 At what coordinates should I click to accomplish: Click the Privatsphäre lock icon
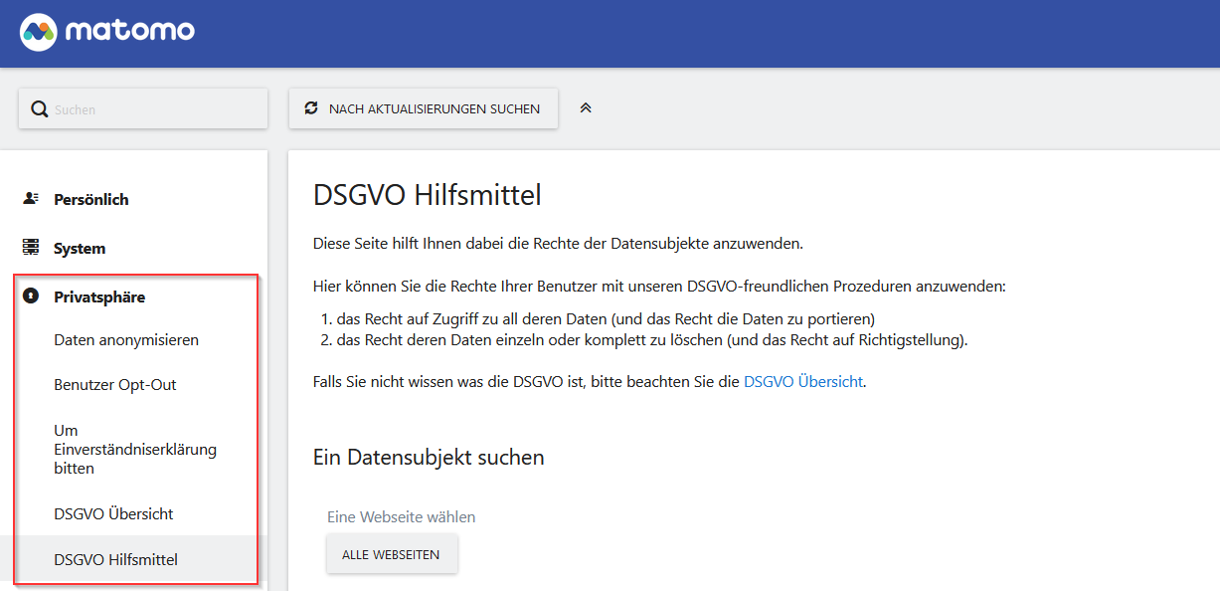[x=31, y=296]
